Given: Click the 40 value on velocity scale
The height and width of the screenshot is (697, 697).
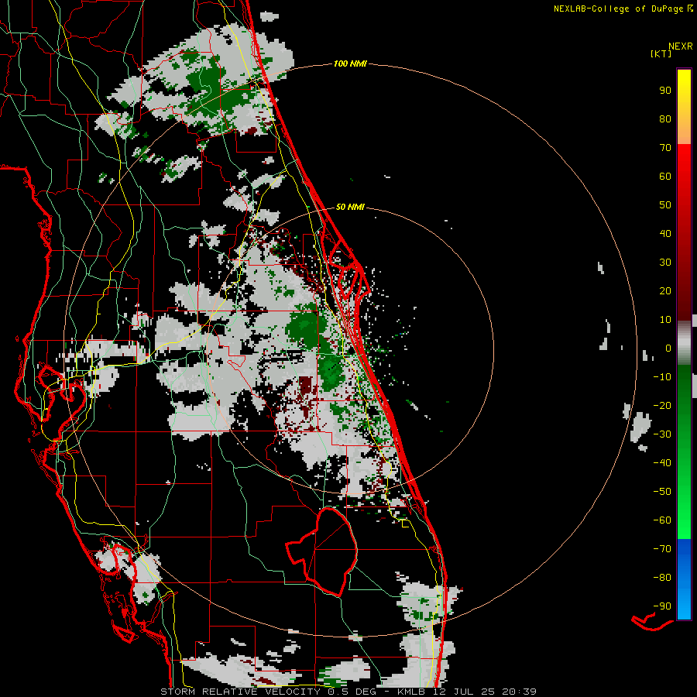Looking at the screenshot, I should (665, 234).
